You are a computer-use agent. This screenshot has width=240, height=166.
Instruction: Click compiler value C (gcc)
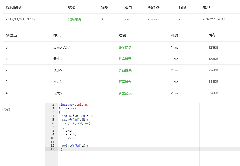[x=153, y=19]
